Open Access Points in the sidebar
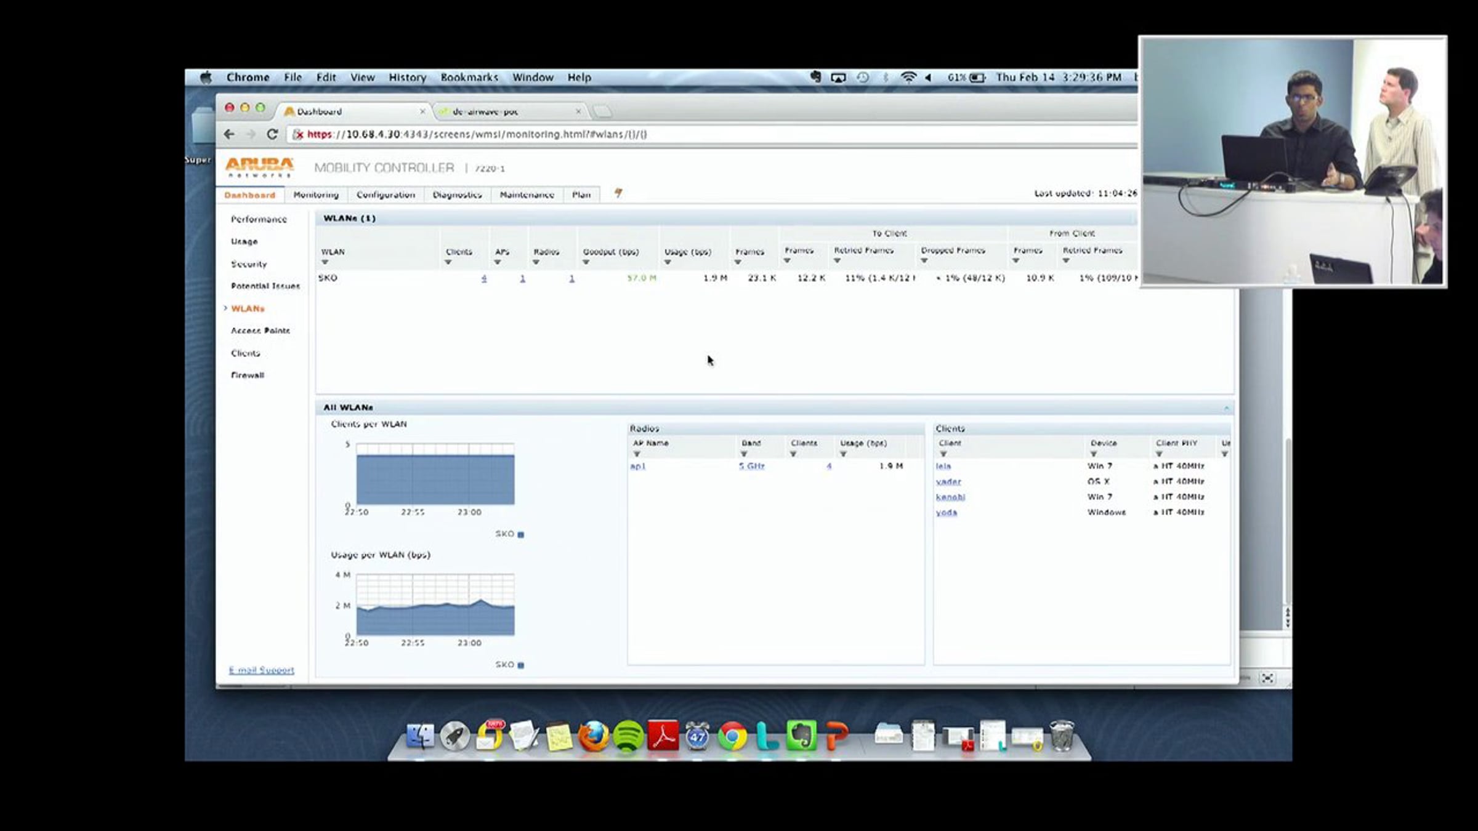 tap(260, 331)
